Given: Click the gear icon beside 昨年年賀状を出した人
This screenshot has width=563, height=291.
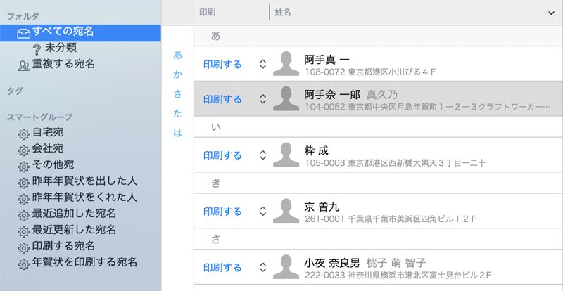Looking at the screenshot, I should (24, 183).
